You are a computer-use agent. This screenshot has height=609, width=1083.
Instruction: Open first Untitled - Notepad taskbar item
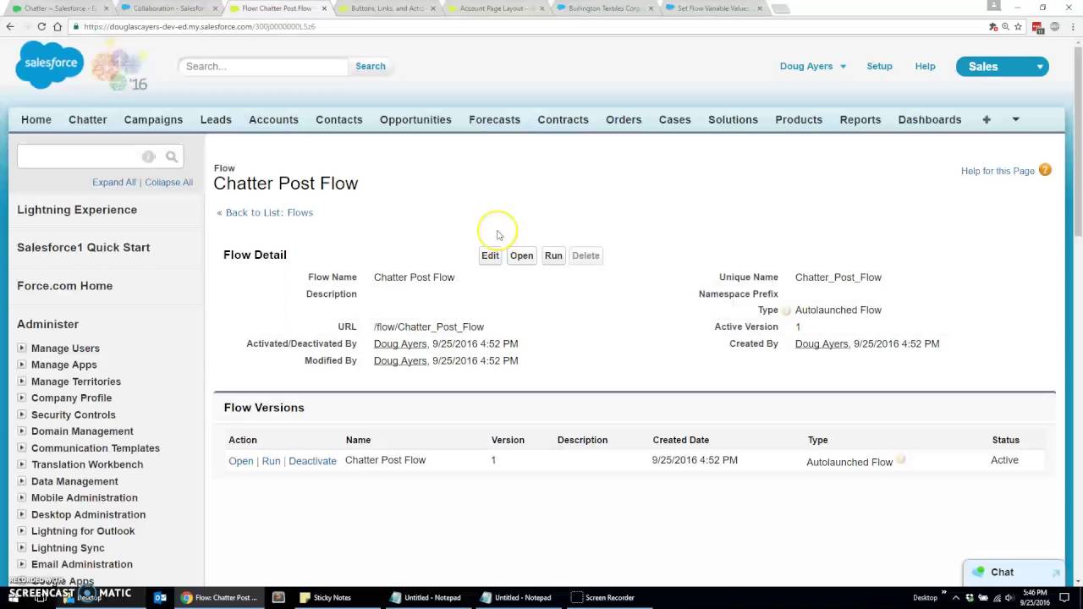[x=426, y=597]
